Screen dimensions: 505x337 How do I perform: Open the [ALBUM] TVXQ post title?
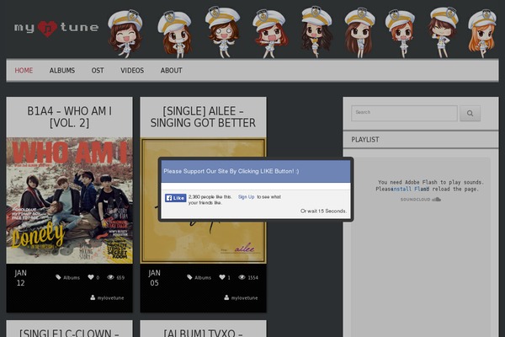pyautogui.click(x=203, y=333)
